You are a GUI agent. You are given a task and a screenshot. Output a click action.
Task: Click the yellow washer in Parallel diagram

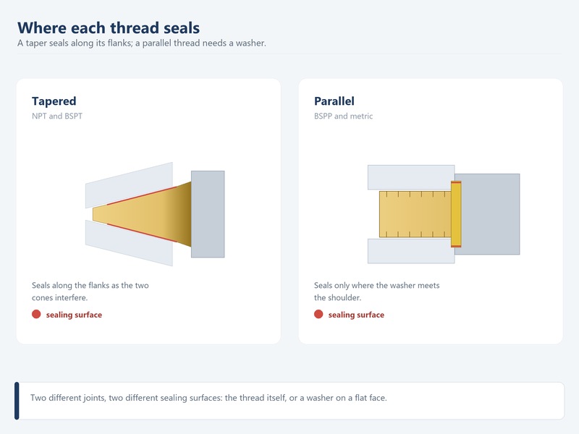point(456,214)
